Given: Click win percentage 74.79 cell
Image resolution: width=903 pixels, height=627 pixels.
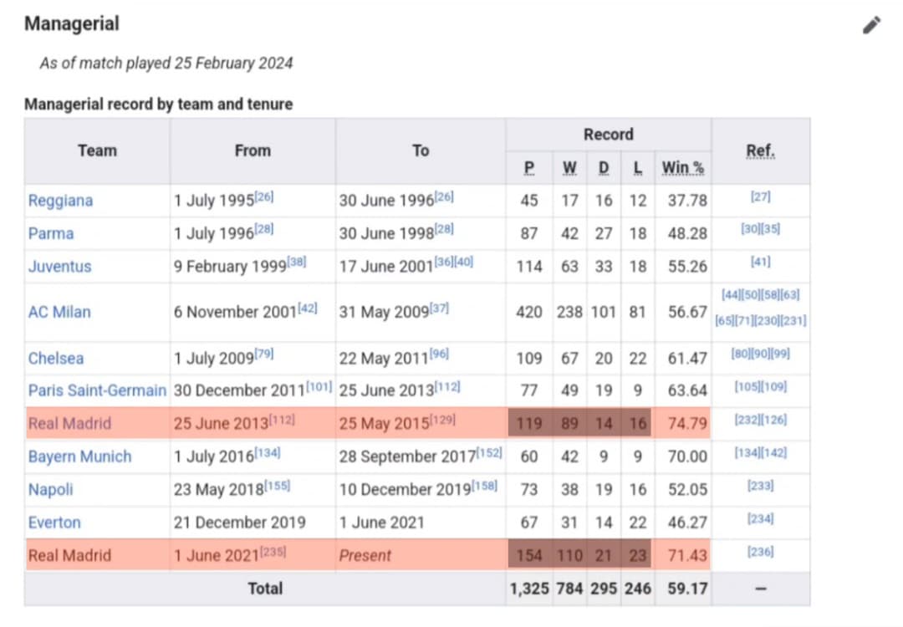Looking at the screenshot, I should pos(682,424).
